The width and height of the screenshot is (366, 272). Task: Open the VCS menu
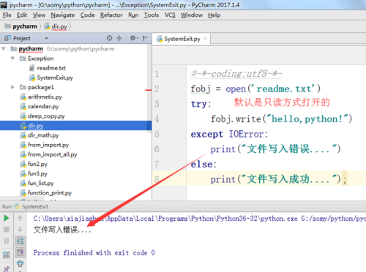170,15
